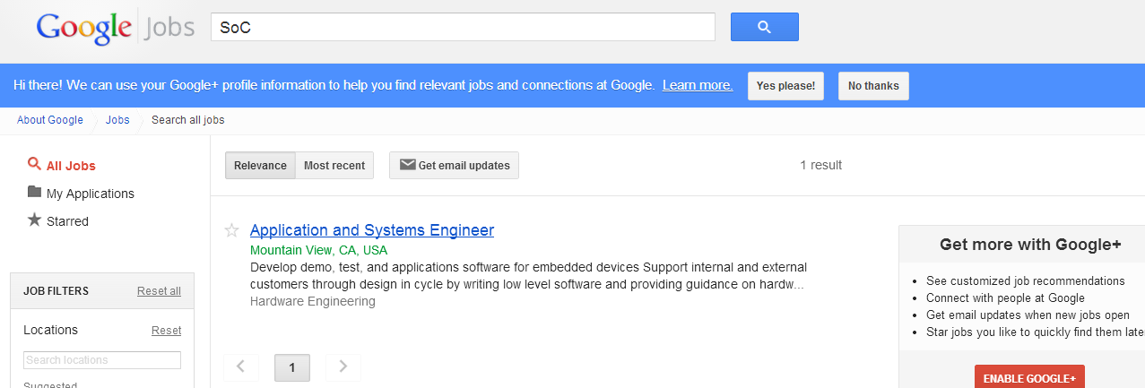This screenshot has height=388, width=1145.
Task: Click Yes please! in the banner
Action: click(785, 86)
